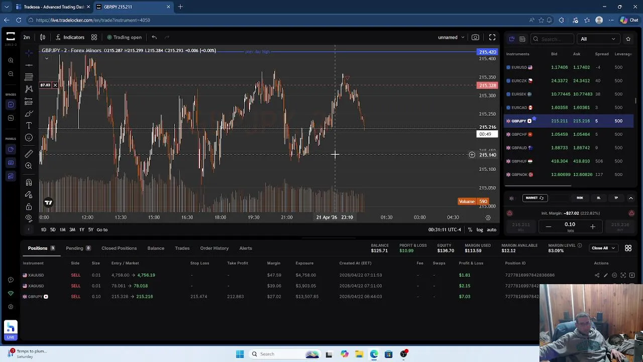Screen dimensions: 643x362
Task: Open the Order History tab
Action: (215, 248)
